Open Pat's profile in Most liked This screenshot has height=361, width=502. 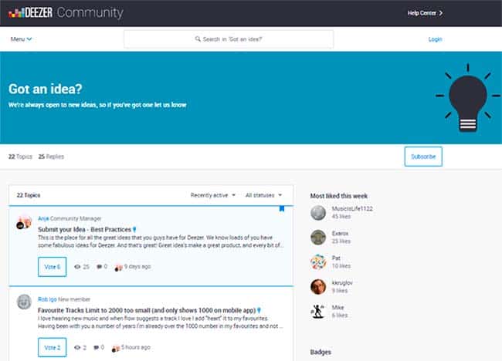click(x=336, y=258)
